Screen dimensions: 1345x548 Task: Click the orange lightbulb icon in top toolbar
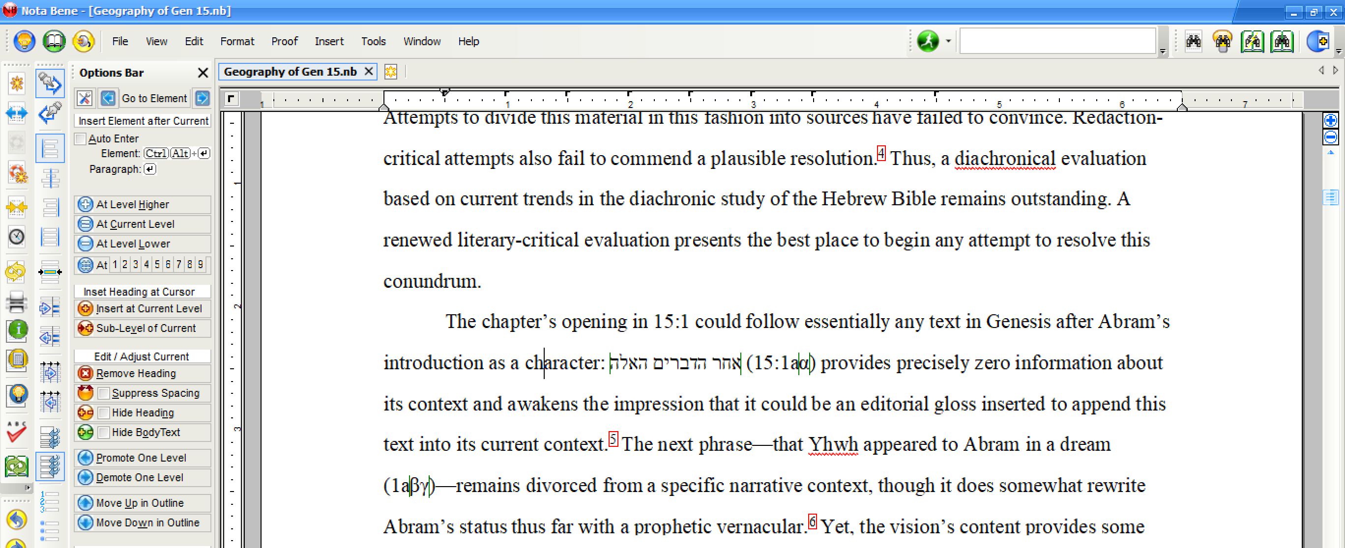(24, 41)
